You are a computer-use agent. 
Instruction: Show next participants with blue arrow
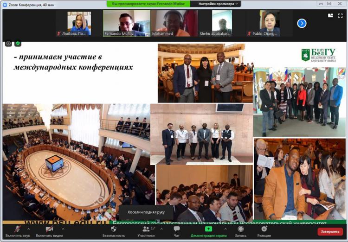click(302, 23)
